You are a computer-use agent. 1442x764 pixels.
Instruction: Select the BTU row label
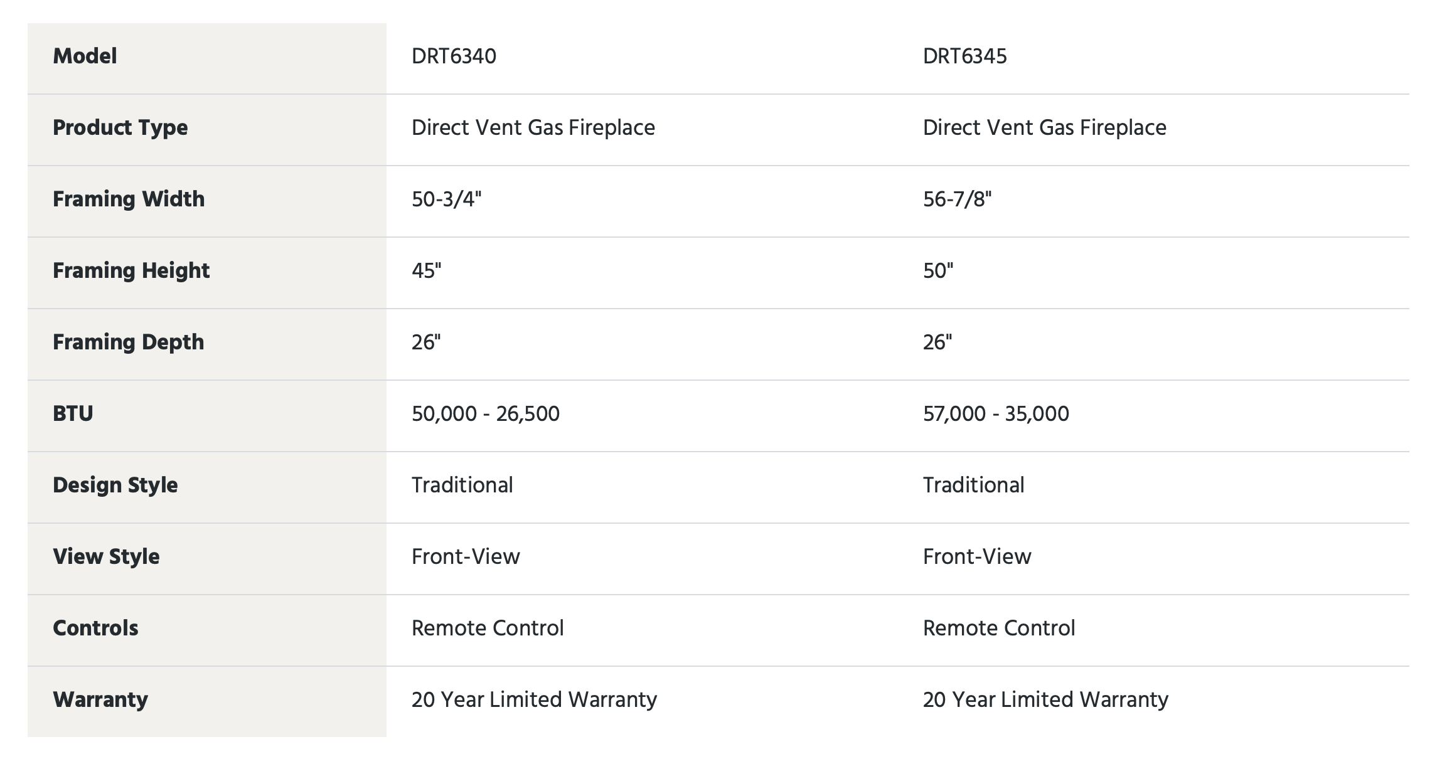coord(73,414)
